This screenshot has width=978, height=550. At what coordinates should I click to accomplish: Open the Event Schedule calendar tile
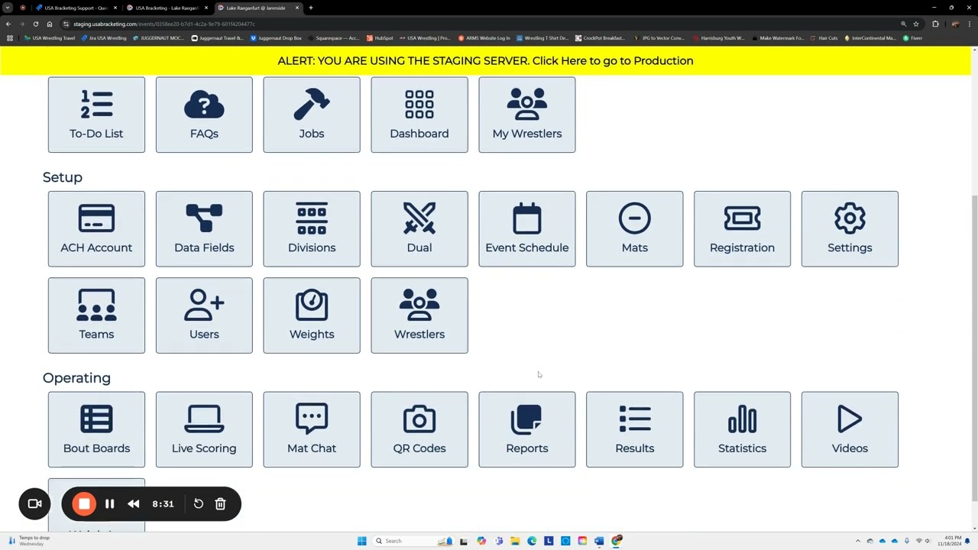point(527,229)
